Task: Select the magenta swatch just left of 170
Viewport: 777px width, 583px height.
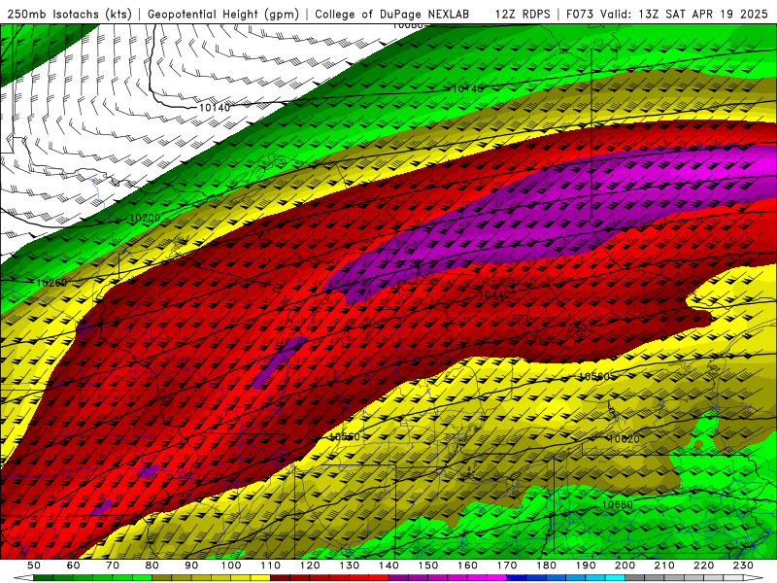Action: tap(497, 578)
